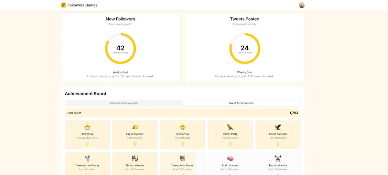Click the Parrot Party trophy icon
Screen dimensions: 388x175
point(230,144)
